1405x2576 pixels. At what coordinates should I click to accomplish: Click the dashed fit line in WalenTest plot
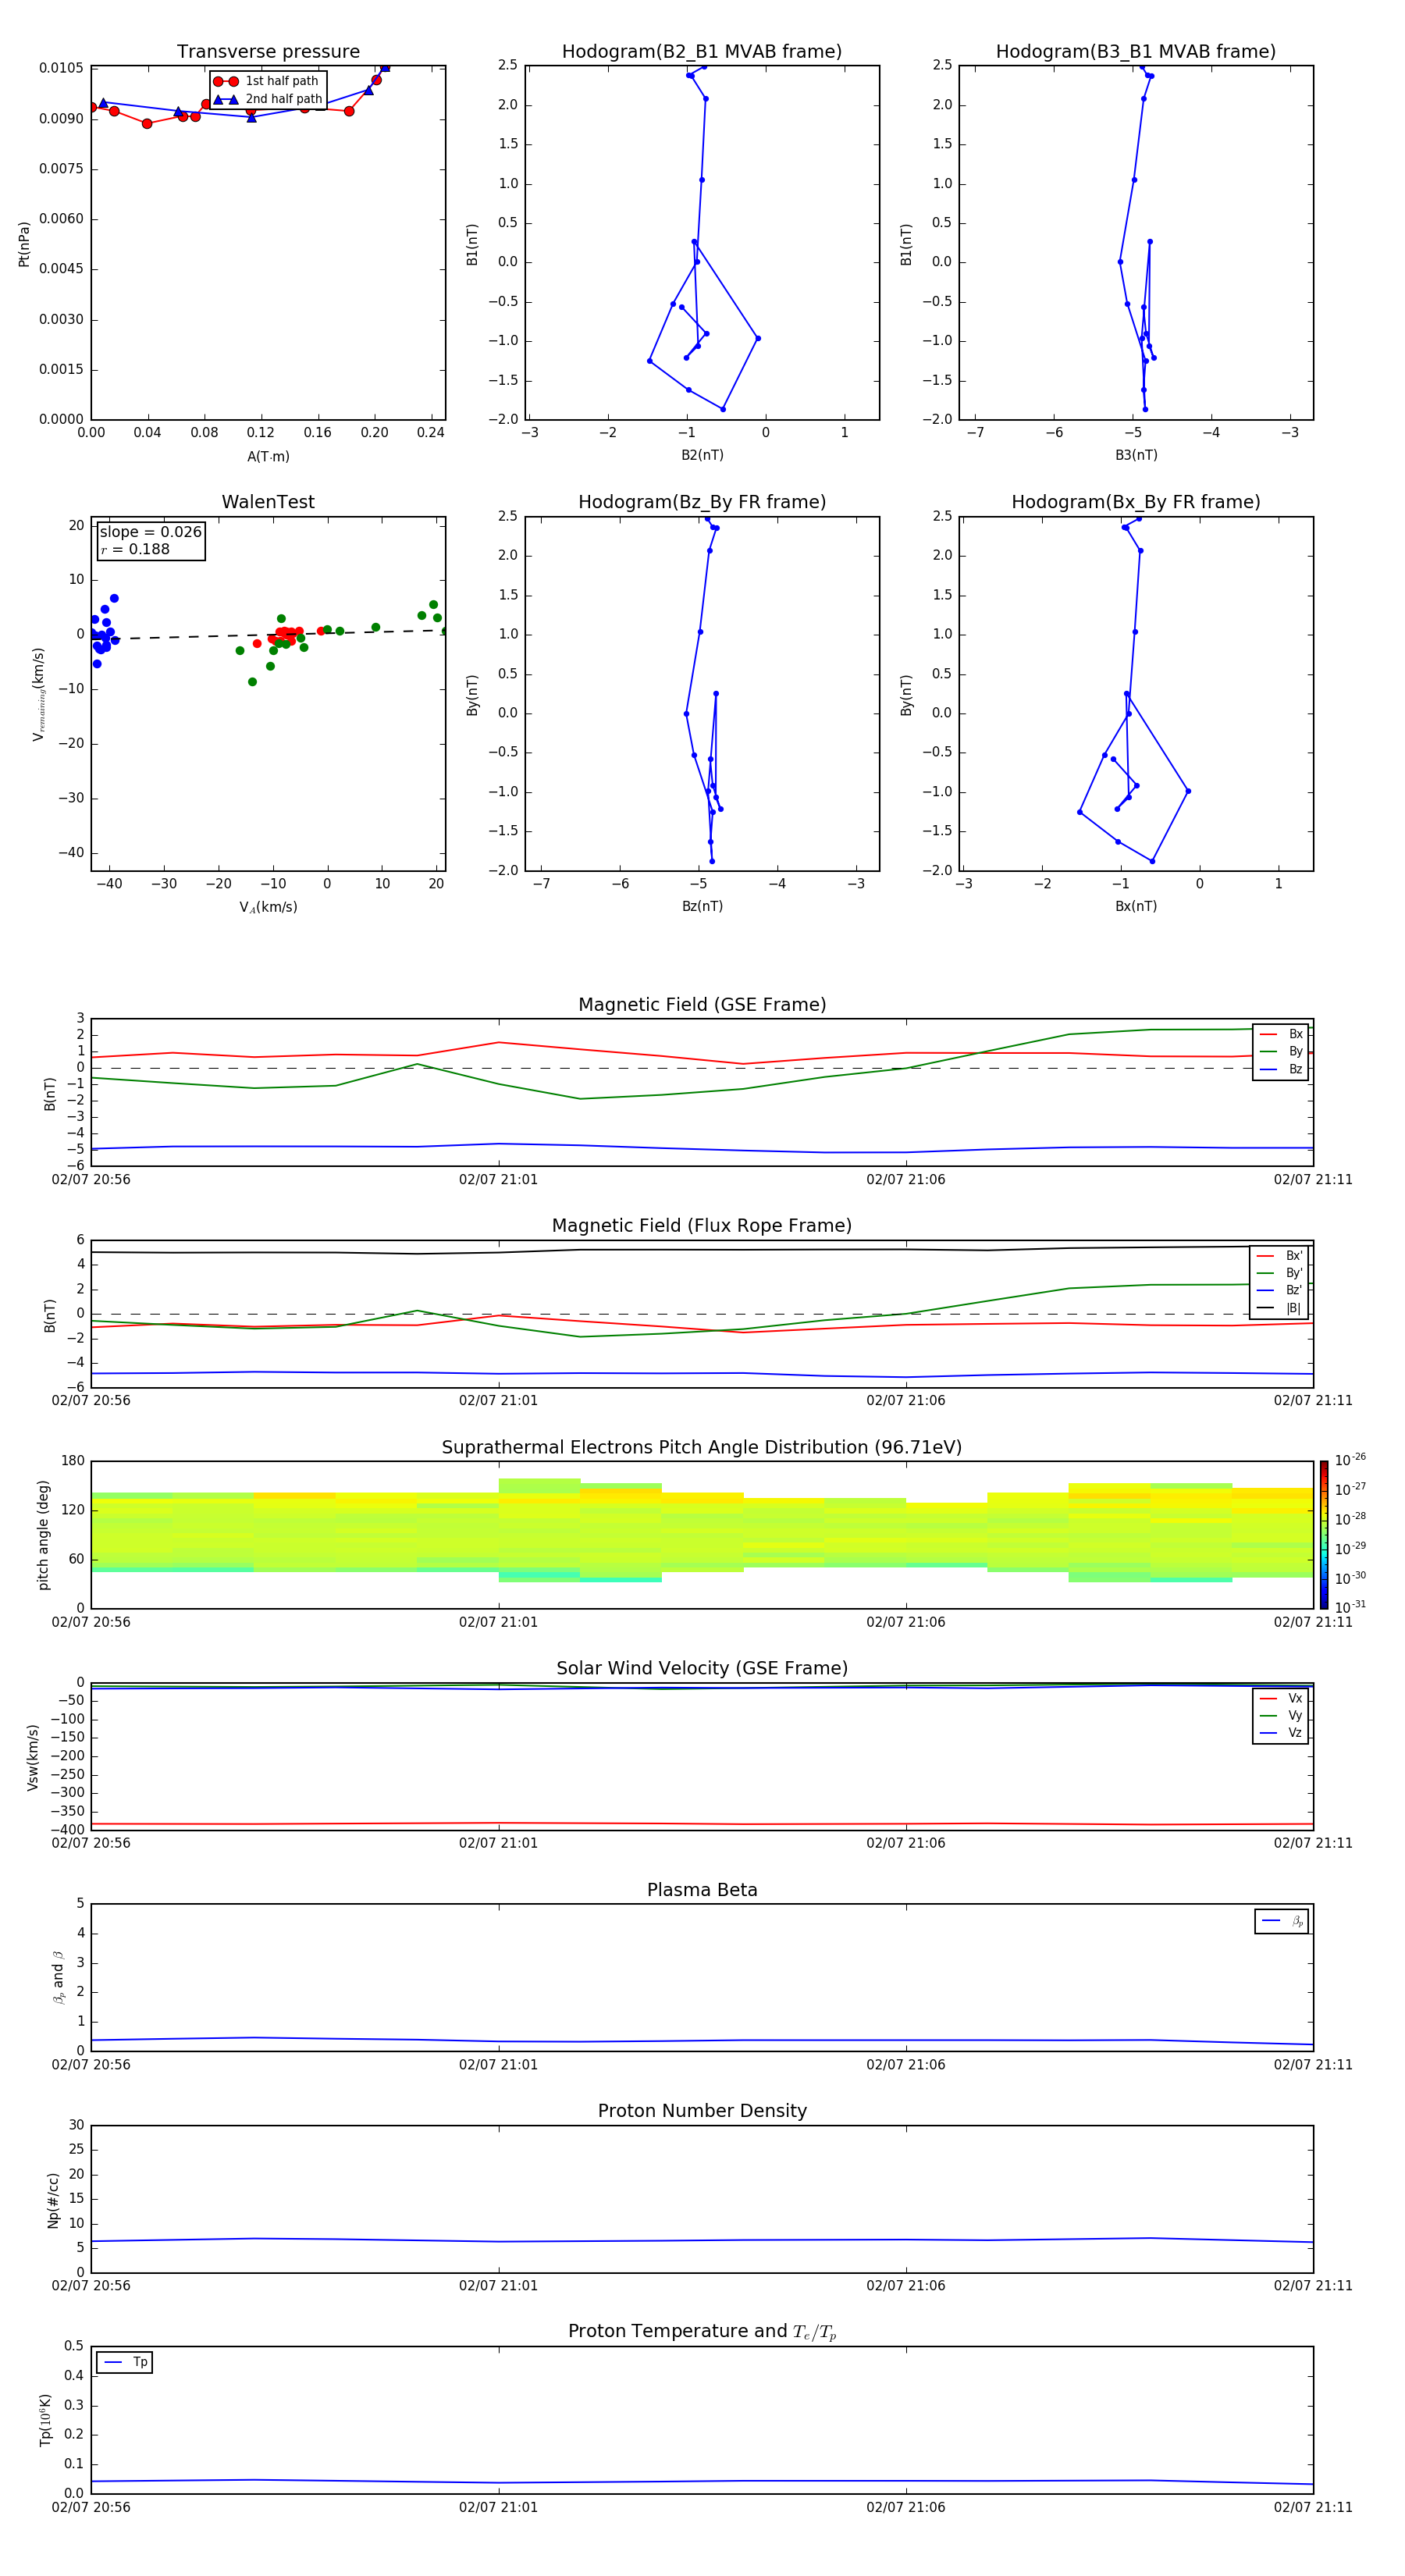(x=268, y=634)
